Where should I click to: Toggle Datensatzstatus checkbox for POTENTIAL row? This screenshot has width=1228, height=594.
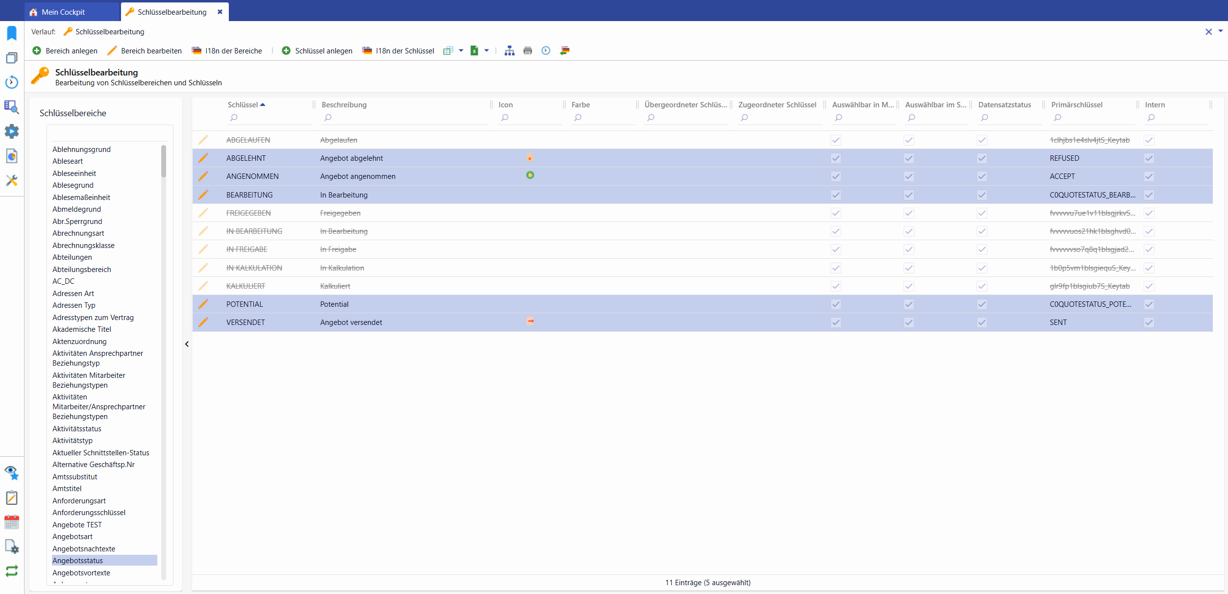point(982,304)
